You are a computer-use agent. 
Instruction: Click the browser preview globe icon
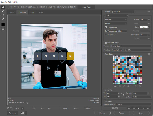pyautogui.click(x=22, y=113)
